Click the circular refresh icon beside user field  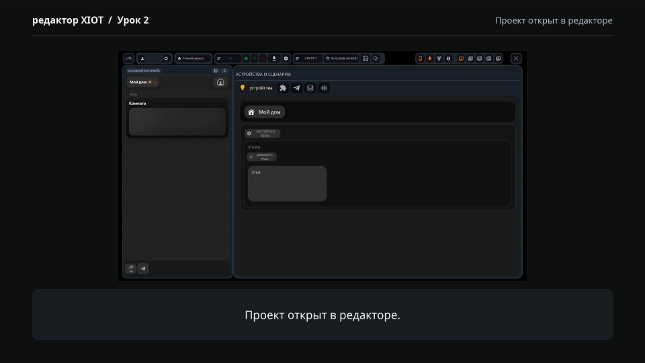pyautogui.click(x=166, y=58)
